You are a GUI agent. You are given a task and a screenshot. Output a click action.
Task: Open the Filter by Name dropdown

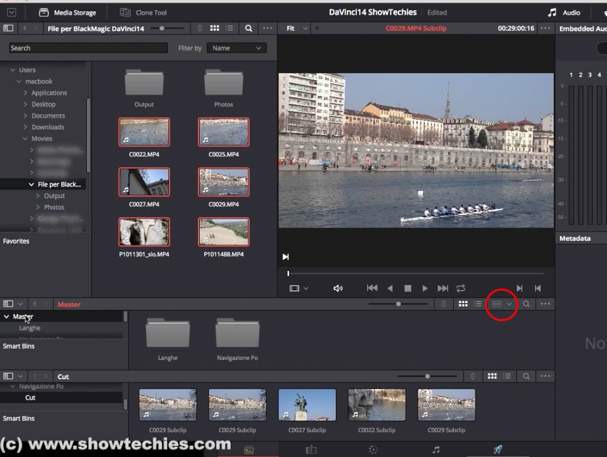coord(237,48)
